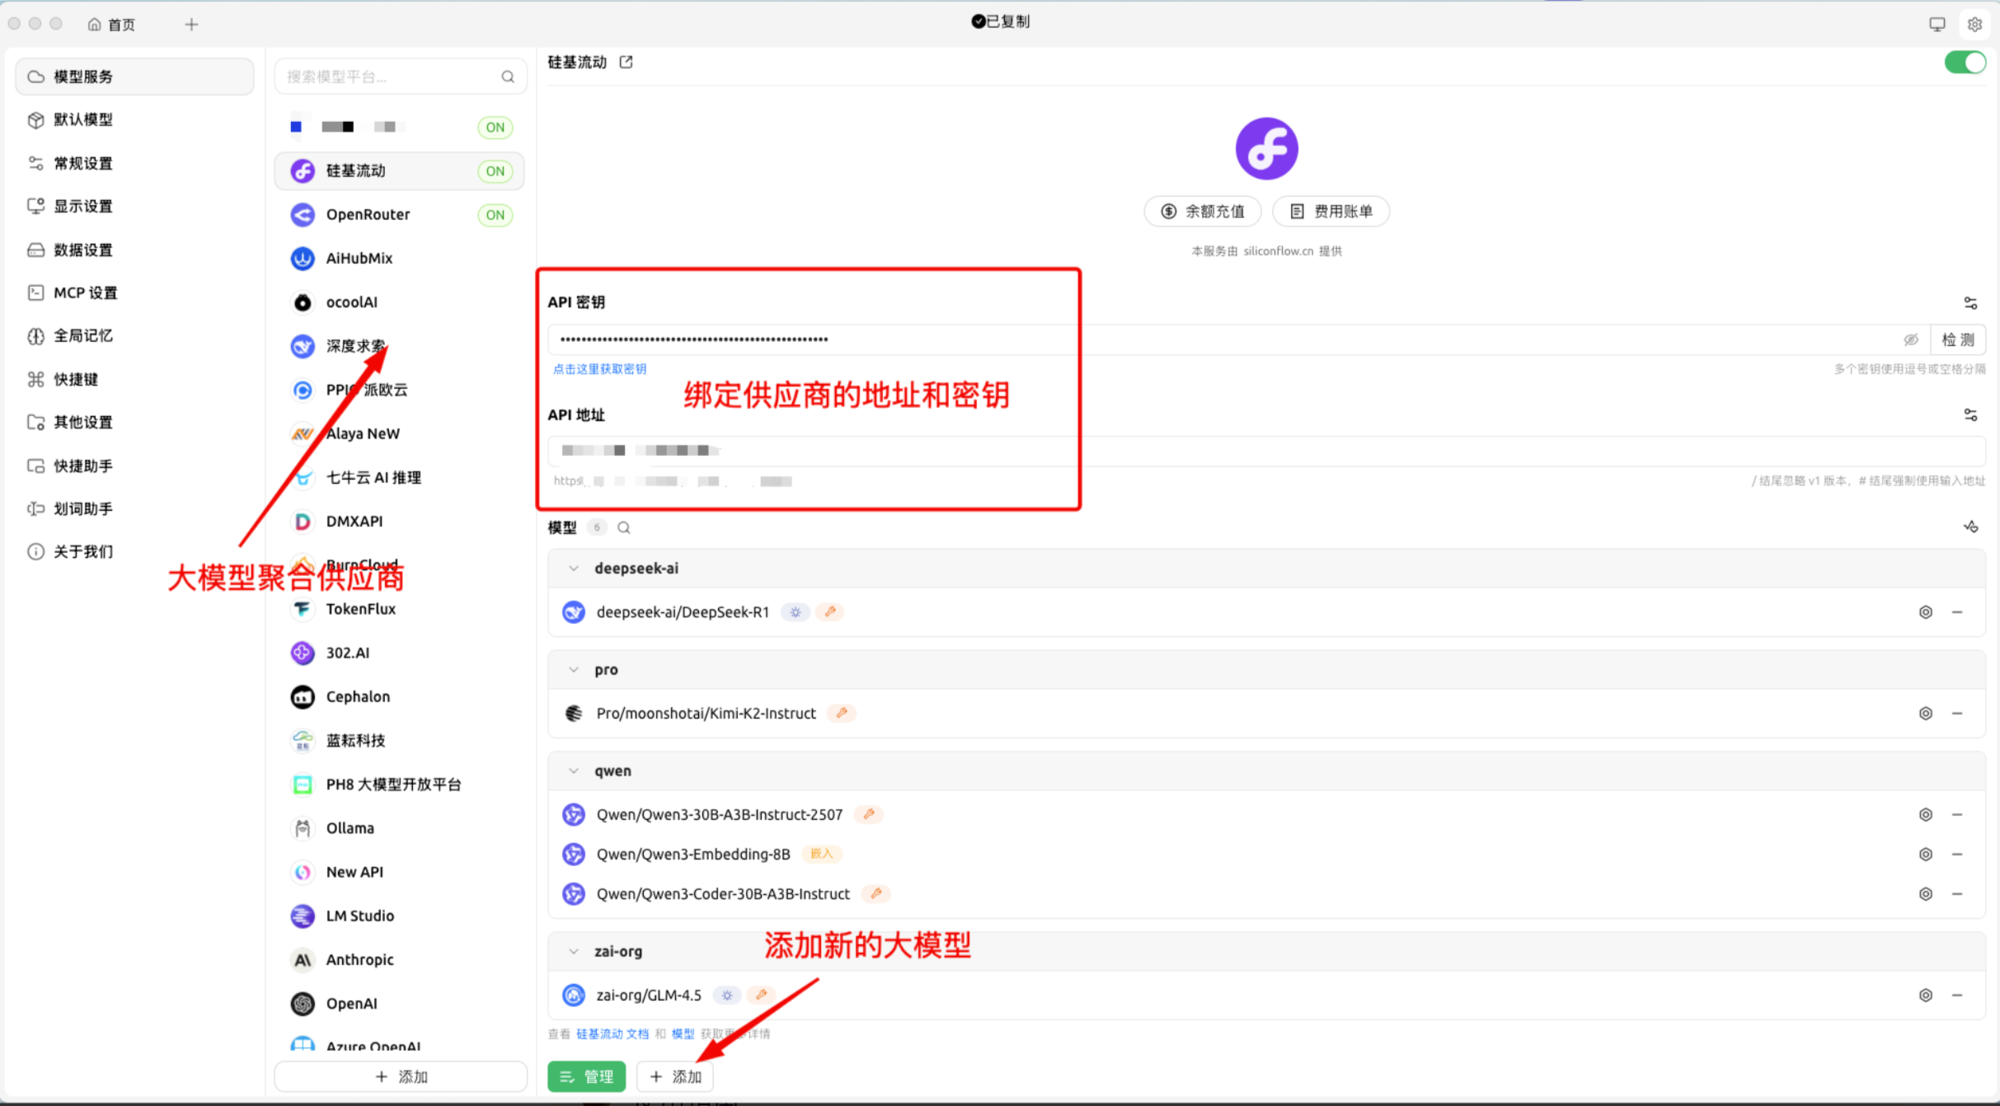The image size is (2000, 1106).
Task: Select PH8 大模型开放平台 provider
Action: (400, 785)
